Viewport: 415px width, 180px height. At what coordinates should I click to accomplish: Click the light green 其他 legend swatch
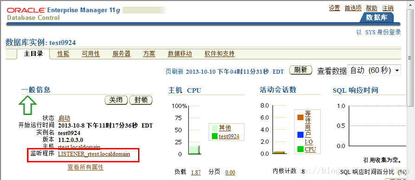click(214, 128)
